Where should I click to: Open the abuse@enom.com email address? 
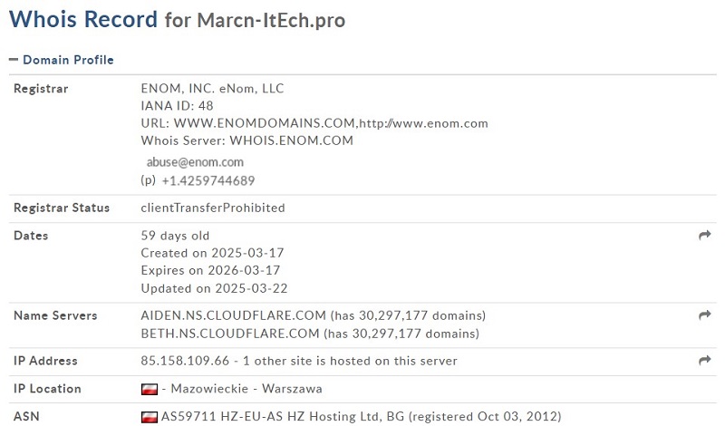click(195, 162)
